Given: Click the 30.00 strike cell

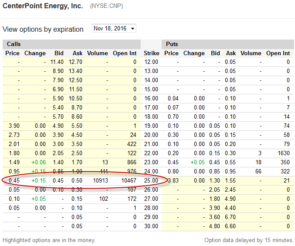Looking at the screenshot, I should pyautogui.click(x=151, y=226).
